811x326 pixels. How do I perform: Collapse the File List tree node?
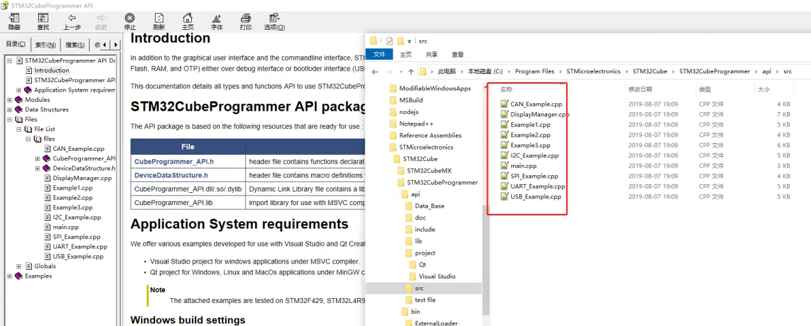pos(19,129)
